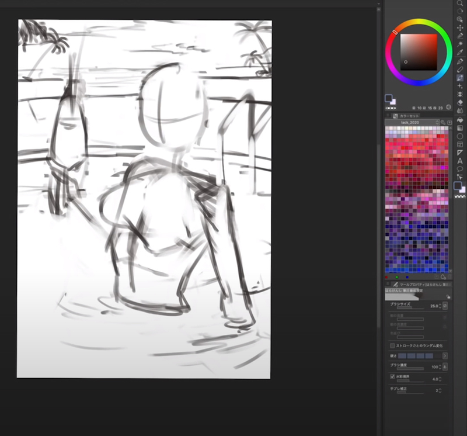The image size is (467, 436).
Task: Click the color wheel's saturation square
Action: point(418,53)
